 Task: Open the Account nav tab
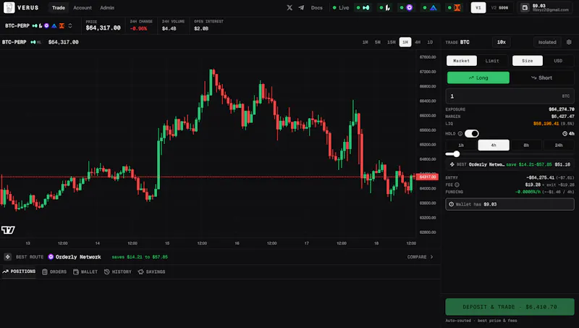pos(83,8)
